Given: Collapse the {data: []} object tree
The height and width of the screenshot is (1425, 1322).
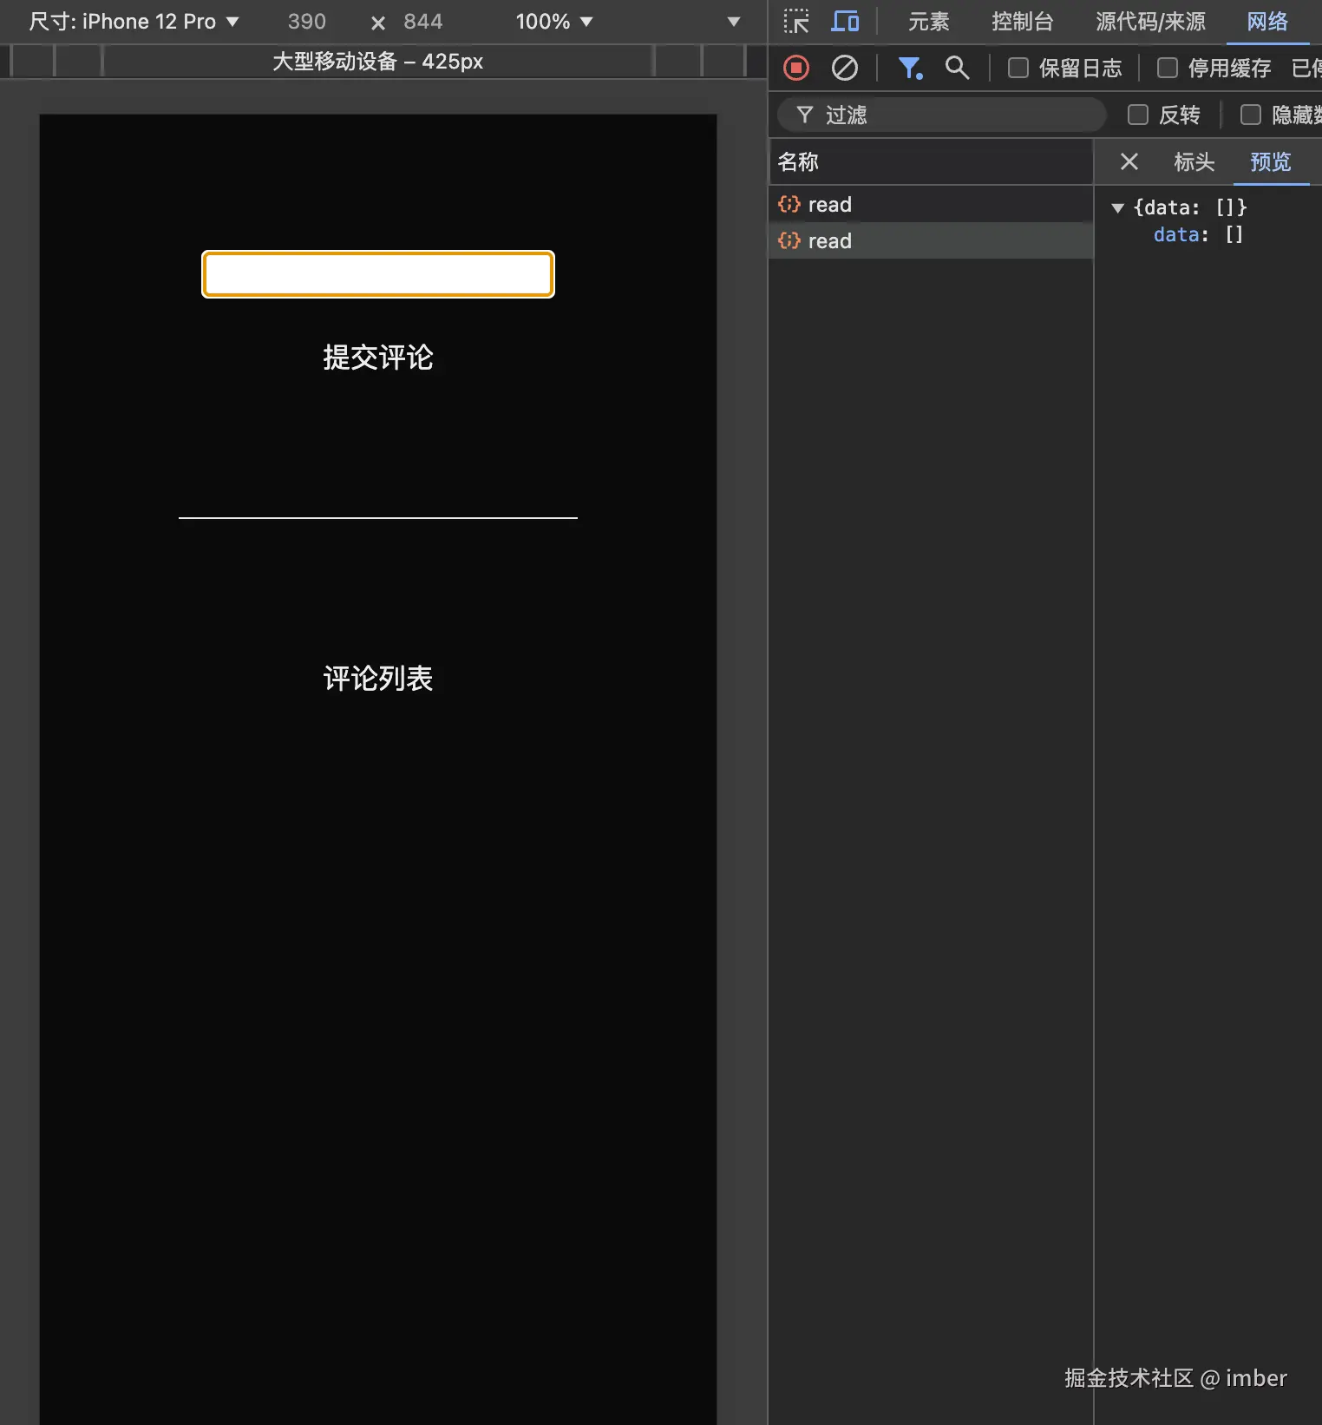Looking at the screenshot, I should (1118, 207).
